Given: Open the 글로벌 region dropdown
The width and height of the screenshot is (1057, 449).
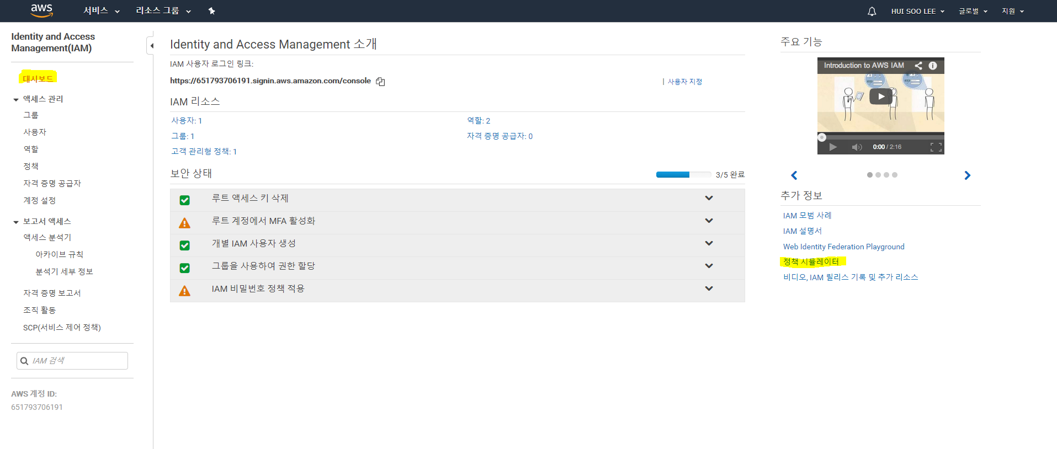Looking at the screenshot, I should (x=973, y=11).
